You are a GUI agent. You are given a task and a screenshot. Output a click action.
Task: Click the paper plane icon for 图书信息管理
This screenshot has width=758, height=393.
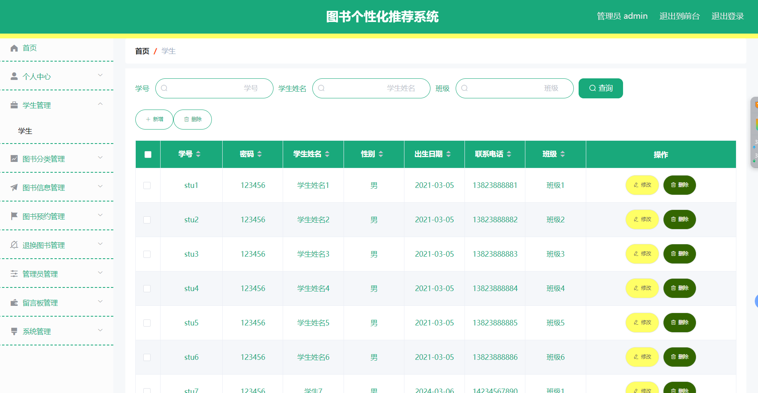[x=14, y=188]
